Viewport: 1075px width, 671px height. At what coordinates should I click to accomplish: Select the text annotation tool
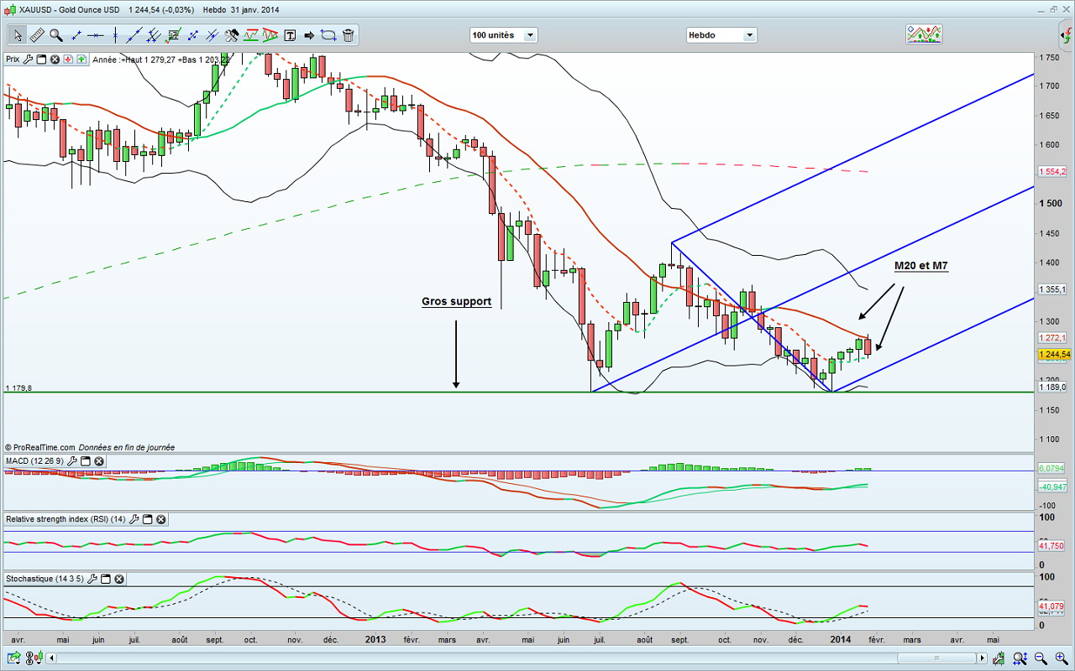[x=291, y=35]
